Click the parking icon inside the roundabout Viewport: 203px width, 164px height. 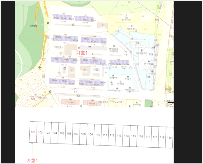click(x=137, y=43)
